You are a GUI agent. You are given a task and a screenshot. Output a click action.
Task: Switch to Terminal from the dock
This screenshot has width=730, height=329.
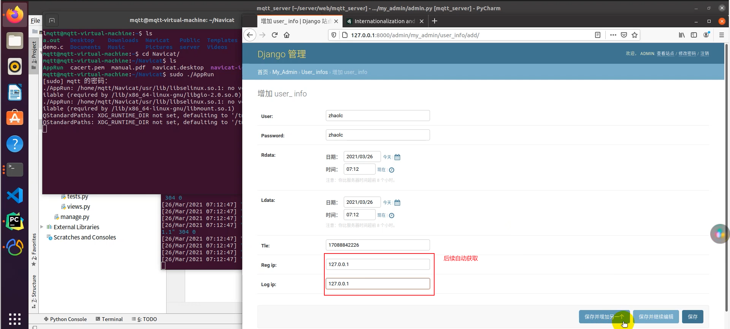pos(15,170)
